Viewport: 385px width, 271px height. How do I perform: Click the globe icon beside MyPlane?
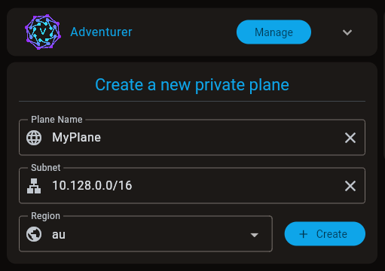click(34, 138)
